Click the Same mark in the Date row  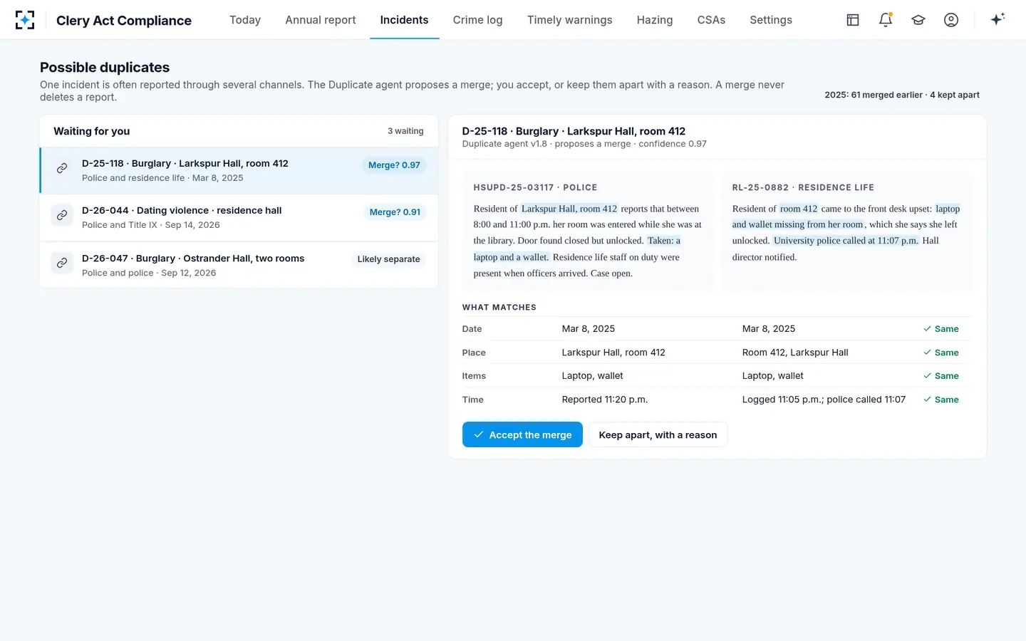tap(940, 329)
